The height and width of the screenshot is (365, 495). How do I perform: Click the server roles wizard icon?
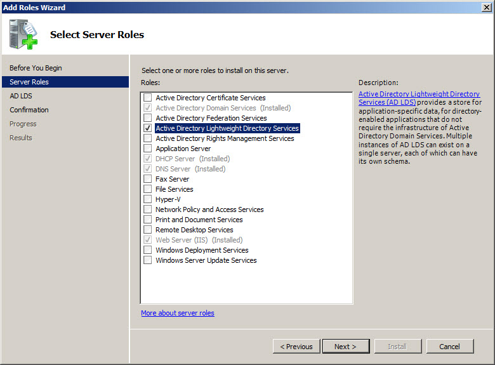(23, 34)
